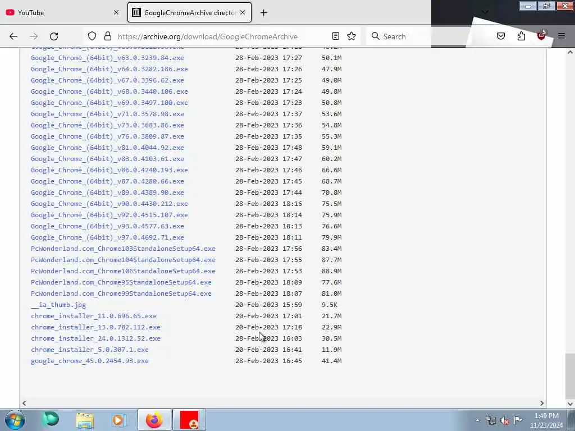Click the vertical scrollbar thumb
The height and width of the screenshot is (431, 575).
click(570, 375)
